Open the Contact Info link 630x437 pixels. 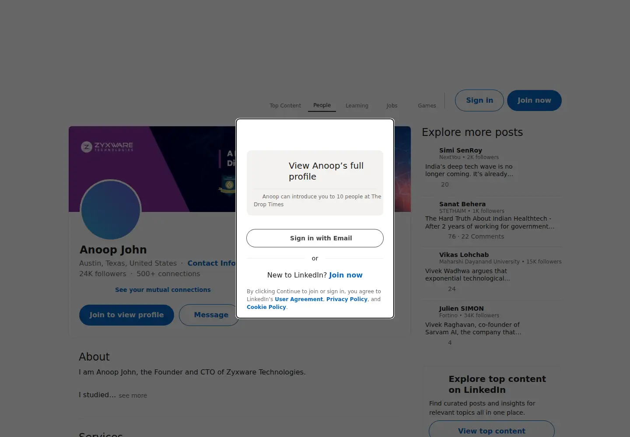point(211,263)
